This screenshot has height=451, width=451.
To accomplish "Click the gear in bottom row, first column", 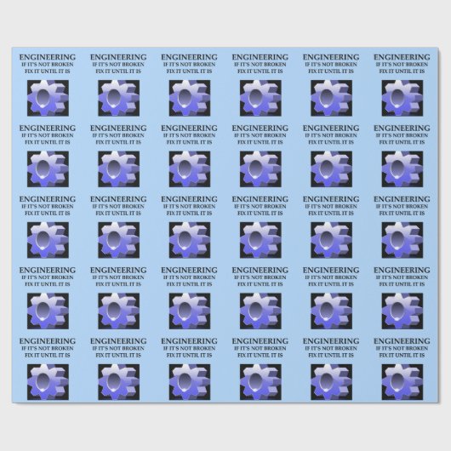I will pos(48,382).
